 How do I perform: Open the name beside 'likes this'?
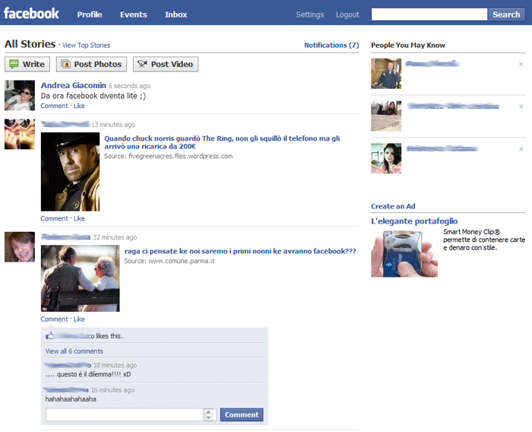click(x=75, y=336)
